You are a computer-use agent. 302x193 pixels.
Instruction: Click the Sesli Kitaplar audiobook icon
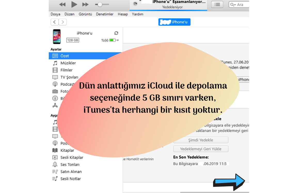point(55,157)
